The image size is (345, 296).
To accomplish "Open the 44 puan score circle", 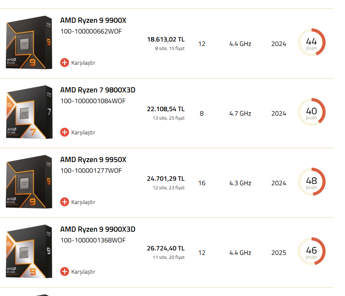I will pos(312,42).
